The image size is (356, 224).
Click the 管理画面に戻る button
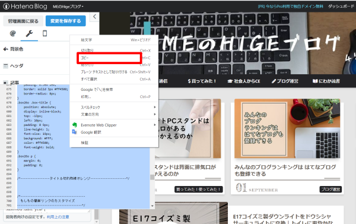(23, 21)
